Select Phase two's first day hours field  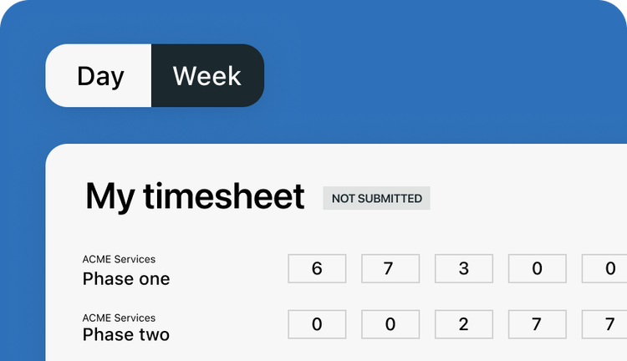coord(317,324)
